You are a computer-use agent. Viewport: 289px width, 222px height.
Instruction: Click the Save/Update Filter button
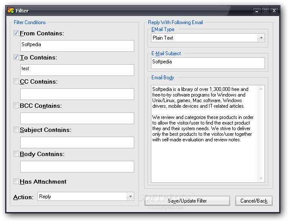click(x=187, y=201)
